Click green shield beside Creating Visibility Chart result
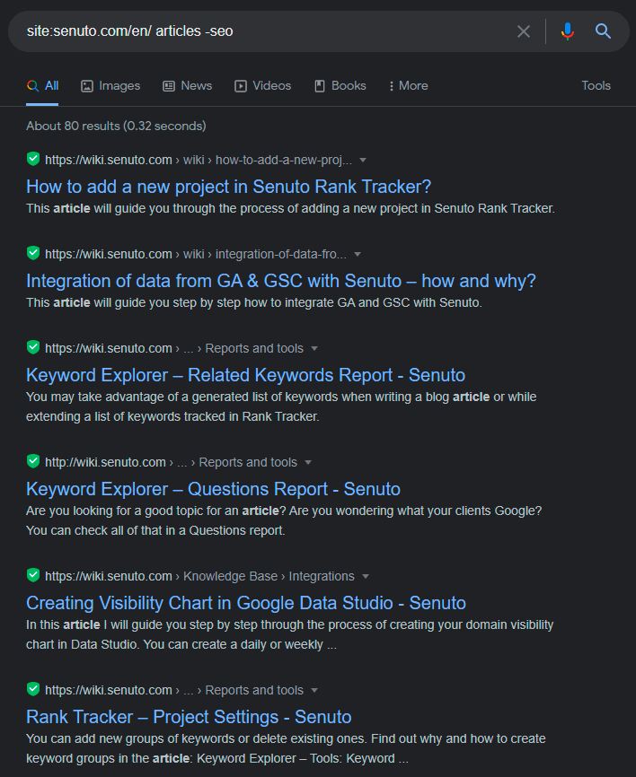Image resolution: width=636 pixels, height=777 pixels. click(33, 575)
